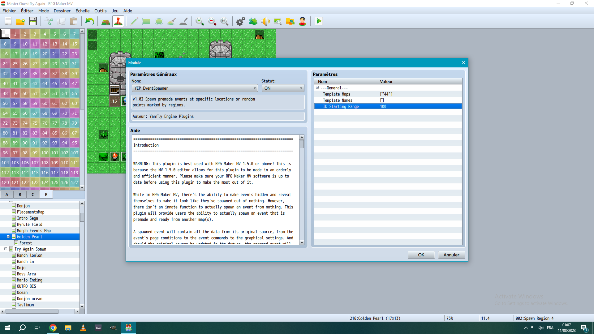The image size is (594, 334).
Task: Open the Statut dropdown showing ON
Action: point(283,88)
